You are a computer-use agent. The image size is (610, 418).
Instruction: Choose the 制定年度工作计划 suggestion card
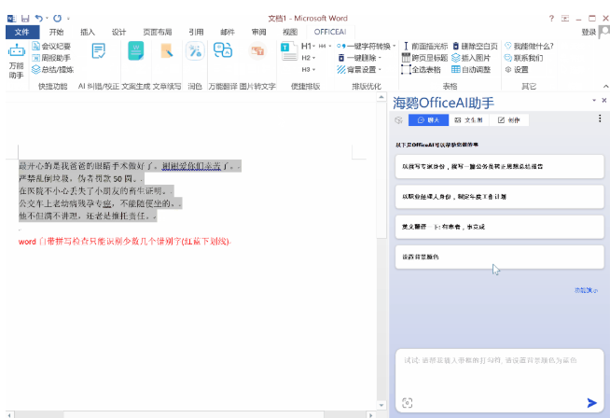coord(500,197)
